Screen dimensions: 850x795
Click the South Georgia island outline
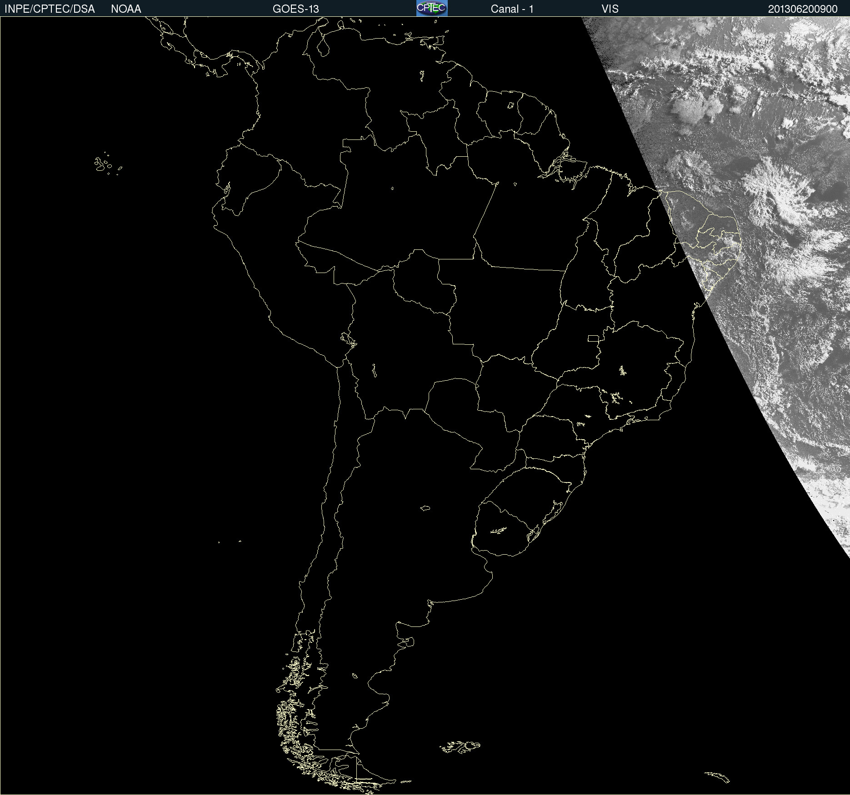pos(717,777)
